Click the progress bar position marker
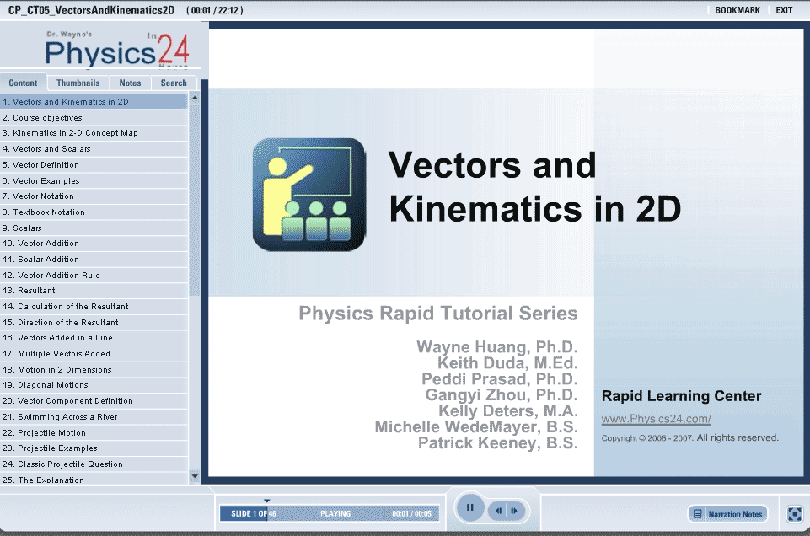This screenshot has height=536, width=810. [267, 501]
